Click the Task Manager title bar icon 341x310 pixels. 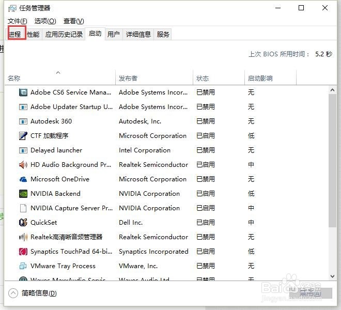12,8
